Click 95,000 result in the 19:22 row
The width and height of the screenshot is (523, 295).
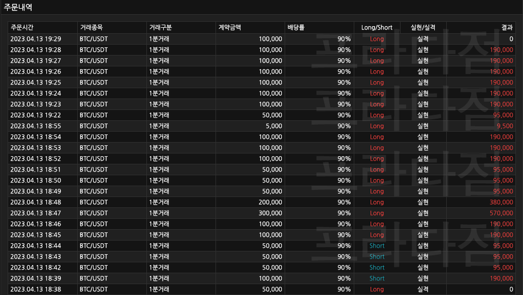point(503,115)
